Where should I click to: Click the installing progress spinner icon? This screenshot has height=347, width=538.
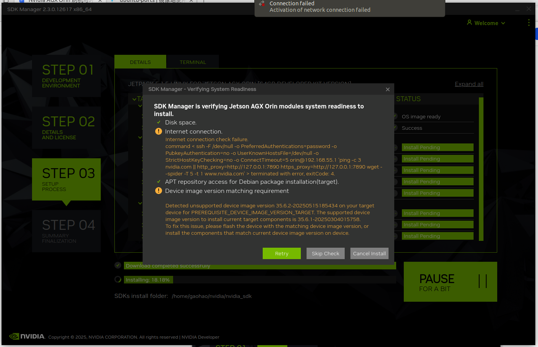click(118, 280)
